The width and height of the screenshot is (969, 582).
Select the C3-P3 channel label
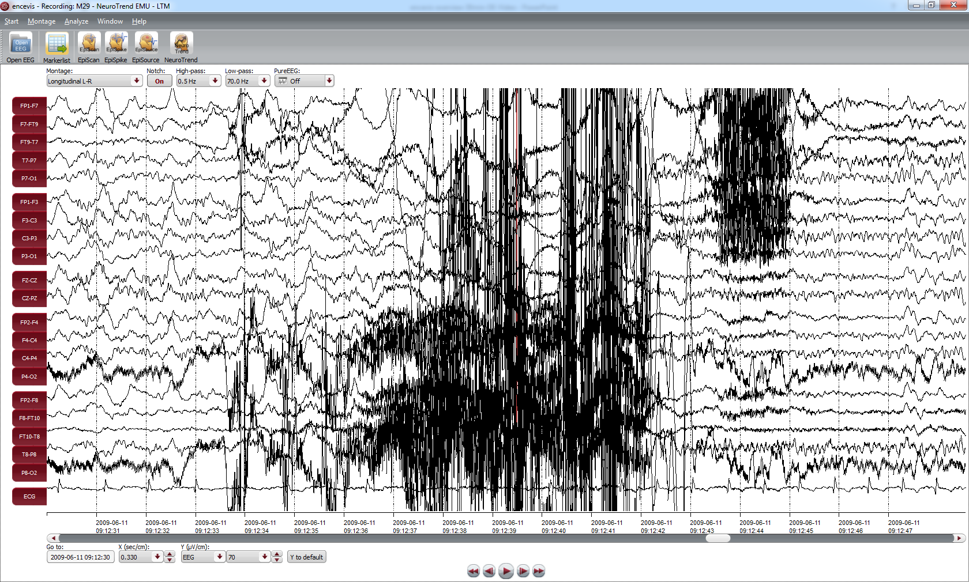[29, 239]
